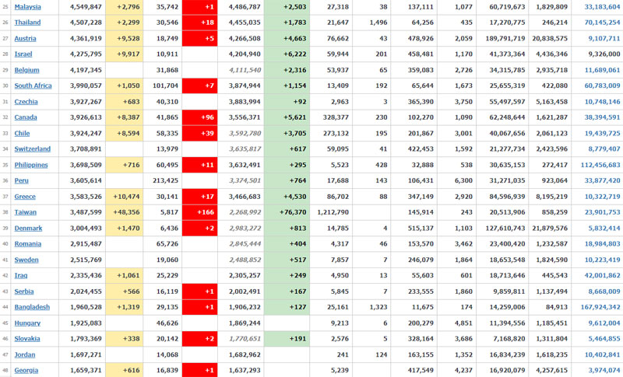Select Taiwan new deaths cell +166
This screenshot has width=623, height=377.
pos(199,212)
